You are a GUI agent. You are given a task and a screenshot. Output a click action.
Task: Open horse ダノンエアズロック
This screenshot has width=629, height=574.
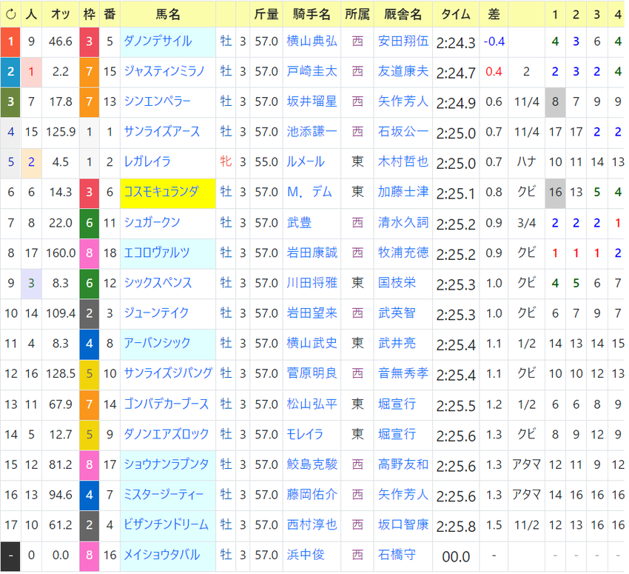(166, 434)
